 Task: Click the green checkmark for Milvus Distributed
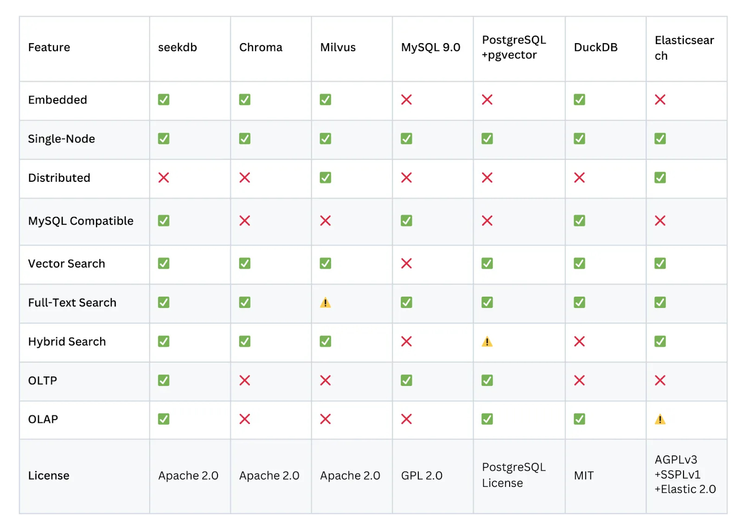[x=326, y=178]
